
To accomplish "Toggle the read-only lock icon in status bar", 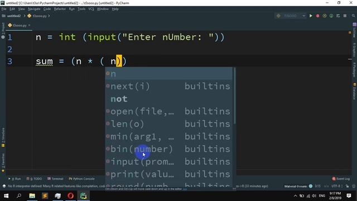I will [347, 186].
